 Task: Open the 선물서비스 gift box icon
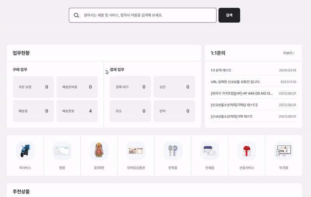246,151
